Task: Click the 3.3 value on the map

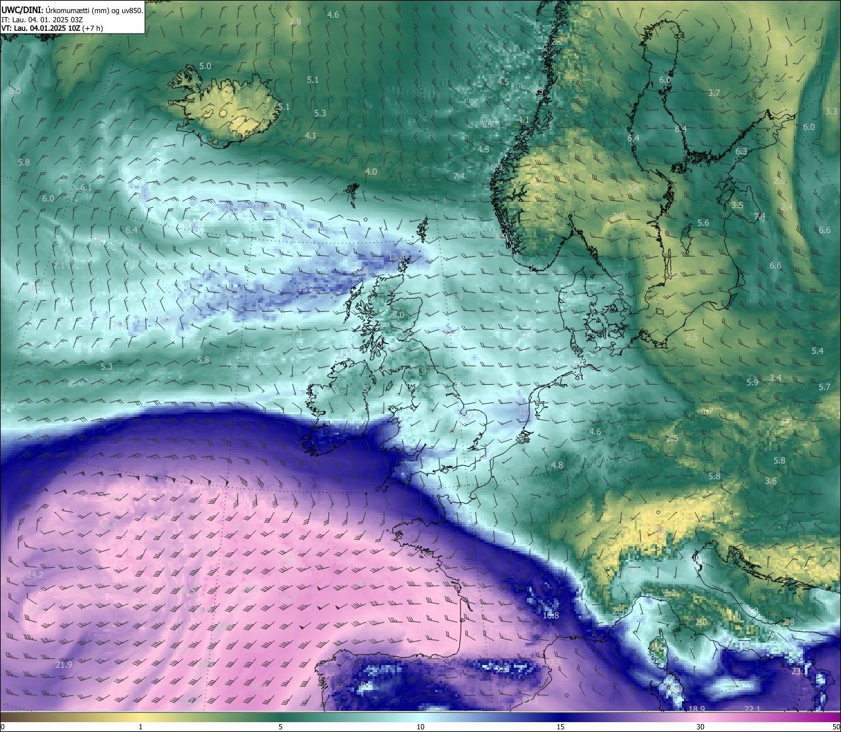Action: pyautogui.click(x=831, y=112)
